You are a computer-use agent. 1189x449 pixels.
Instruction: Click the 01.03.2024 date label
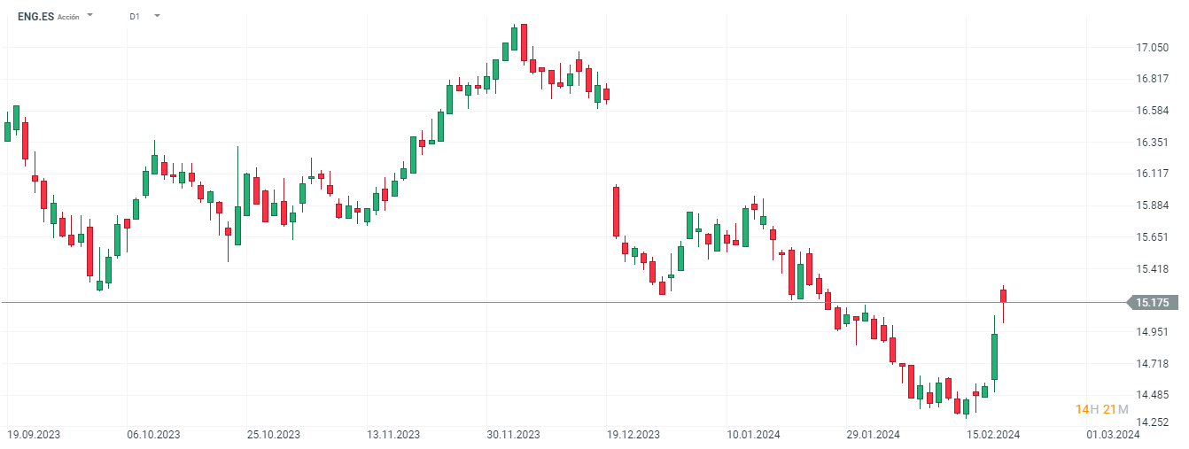(x=1113, y=434)
